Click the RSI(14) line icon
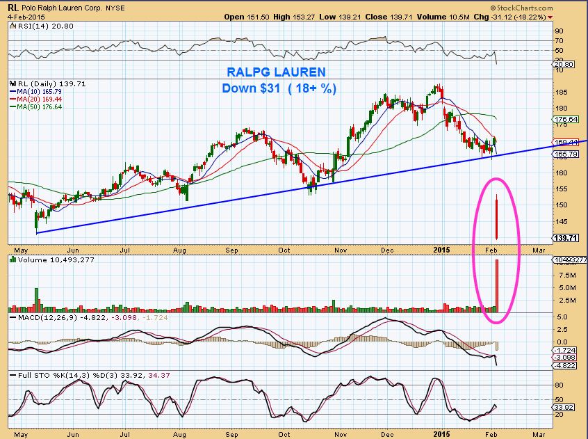Image resolution: width=588 pixels, height=439 pixels. (13, 26)
